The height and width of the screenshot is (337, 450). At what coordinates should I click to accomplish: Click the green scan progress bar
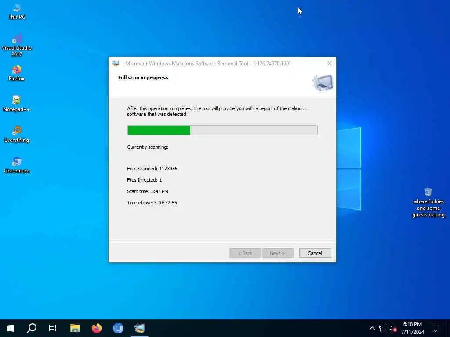pyautogui.click(x=222, y=130)
